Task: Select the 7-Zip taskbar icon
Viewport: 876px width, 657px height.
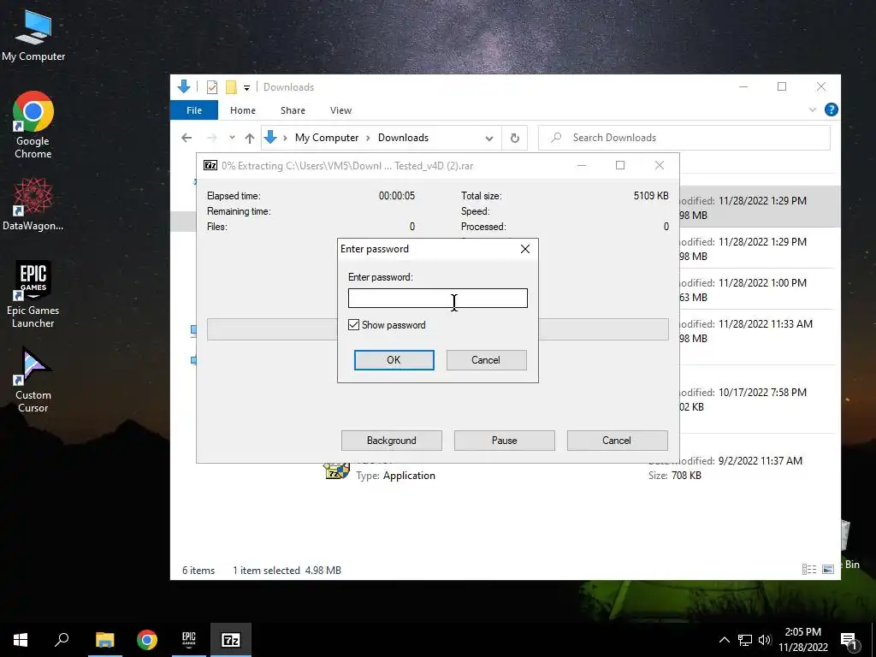Action: click(x=231, y=640)
